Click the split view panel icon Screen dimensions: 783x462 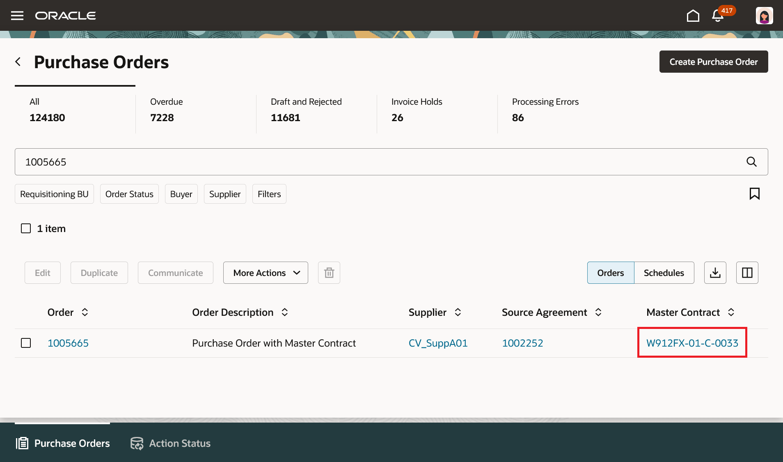[x=747, y=272]
